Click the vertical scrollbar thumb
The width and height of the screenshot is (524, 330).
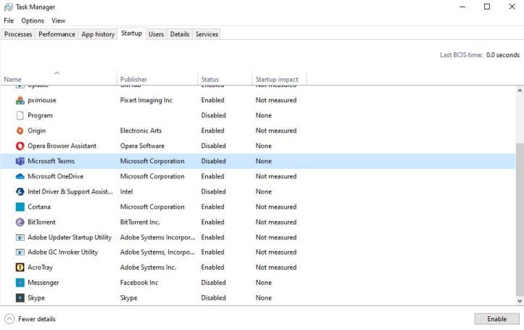point(520,218)
